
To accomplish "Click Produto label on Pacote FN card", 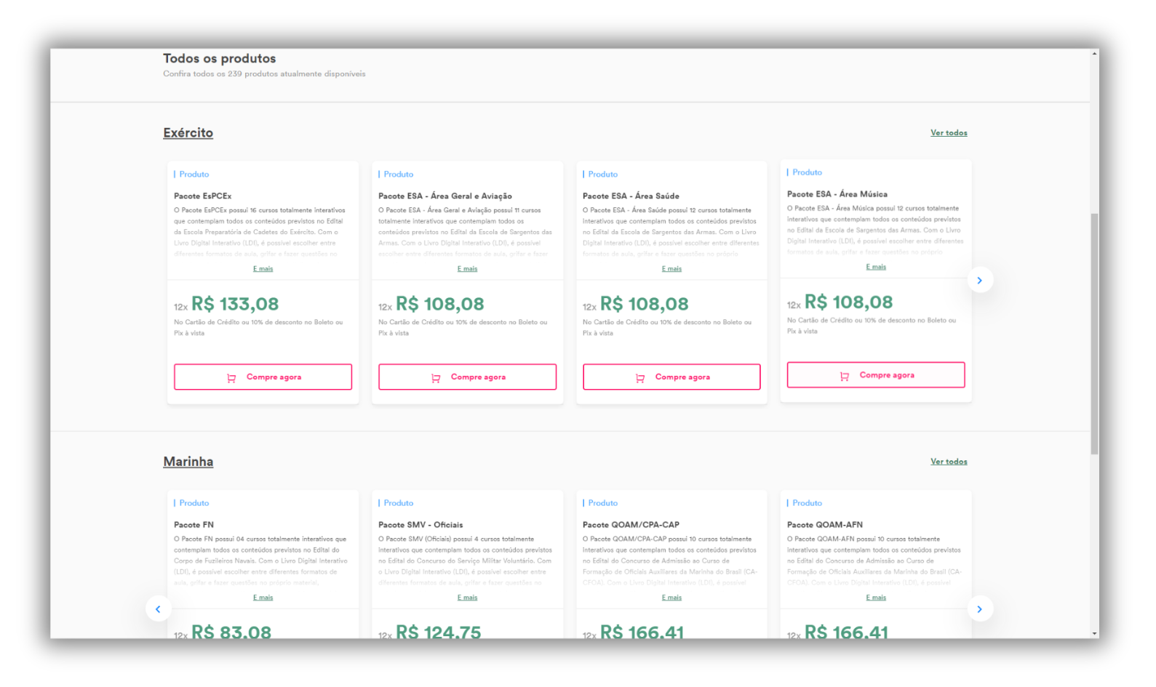I will (194, 503).
